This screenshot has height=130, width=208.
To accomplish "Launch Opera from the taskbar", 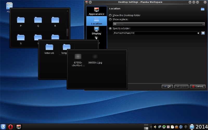I will click(11, 127).
